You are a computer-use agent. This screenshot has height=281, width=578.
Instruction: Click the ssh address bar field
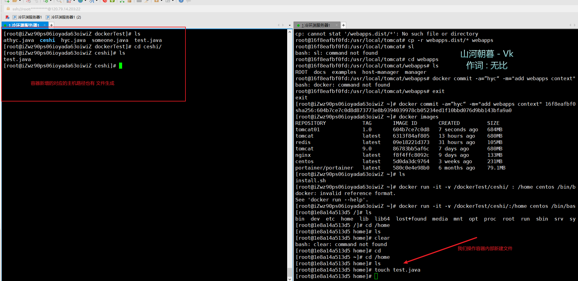pyautogui.click(x=46, y=9)
